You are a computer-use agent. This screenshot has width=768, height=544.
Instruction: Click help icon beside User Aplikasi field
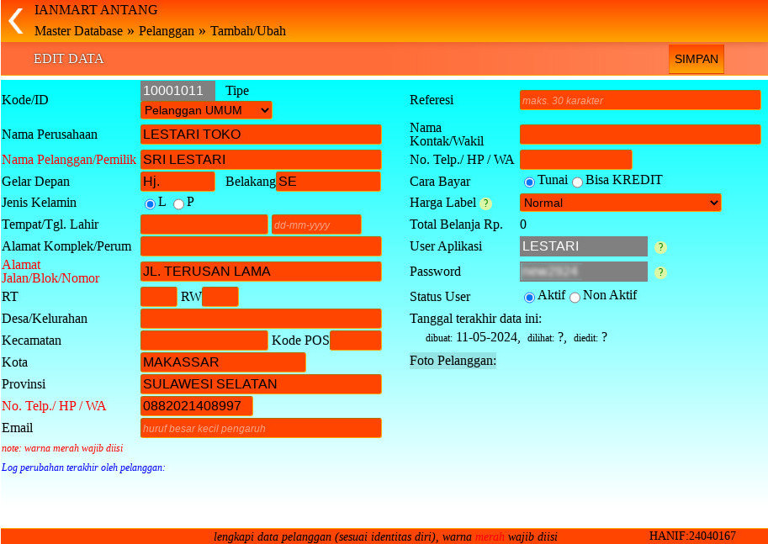660,247
